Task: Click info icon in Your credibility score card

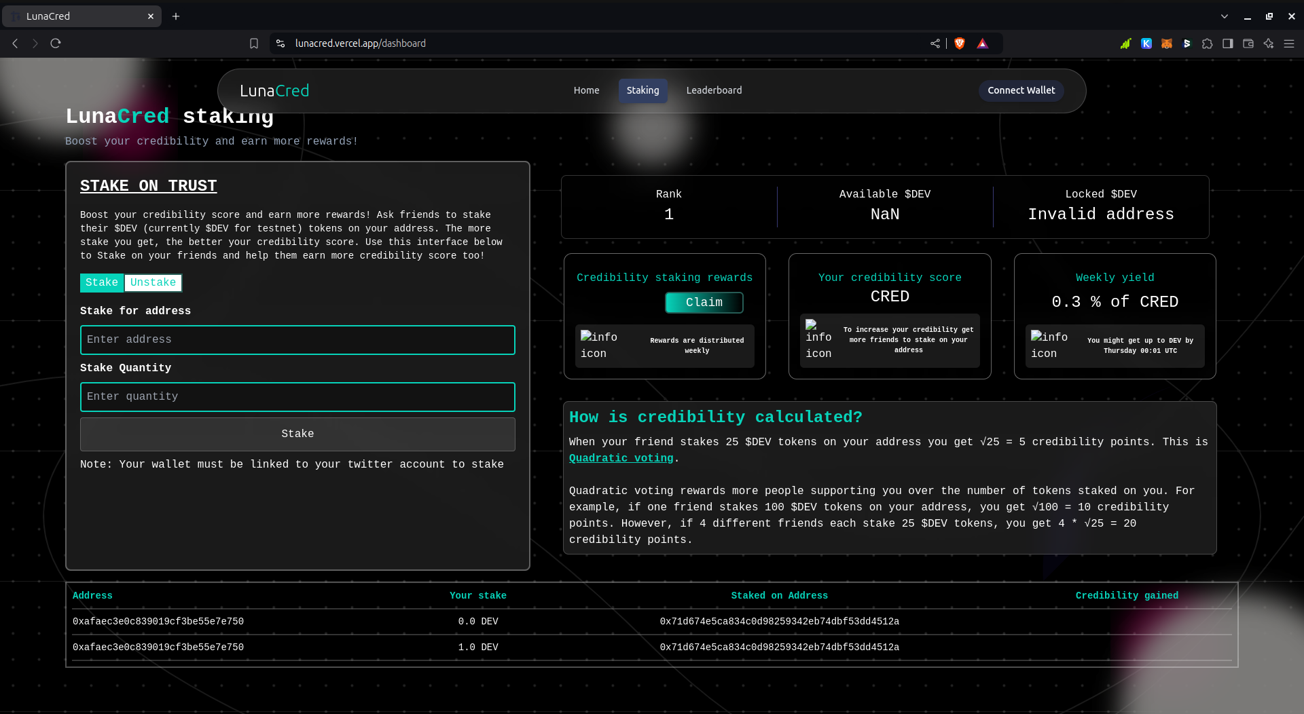Action: [818, 340]
